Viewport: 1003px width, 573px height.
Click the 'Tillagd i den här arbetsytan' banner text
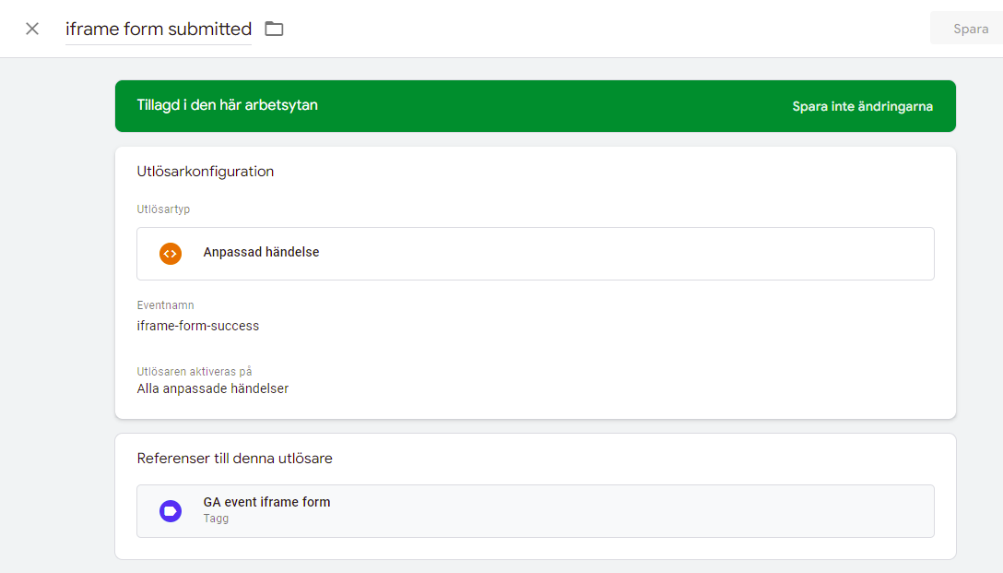pyautogui.click(x=228, y=105)
